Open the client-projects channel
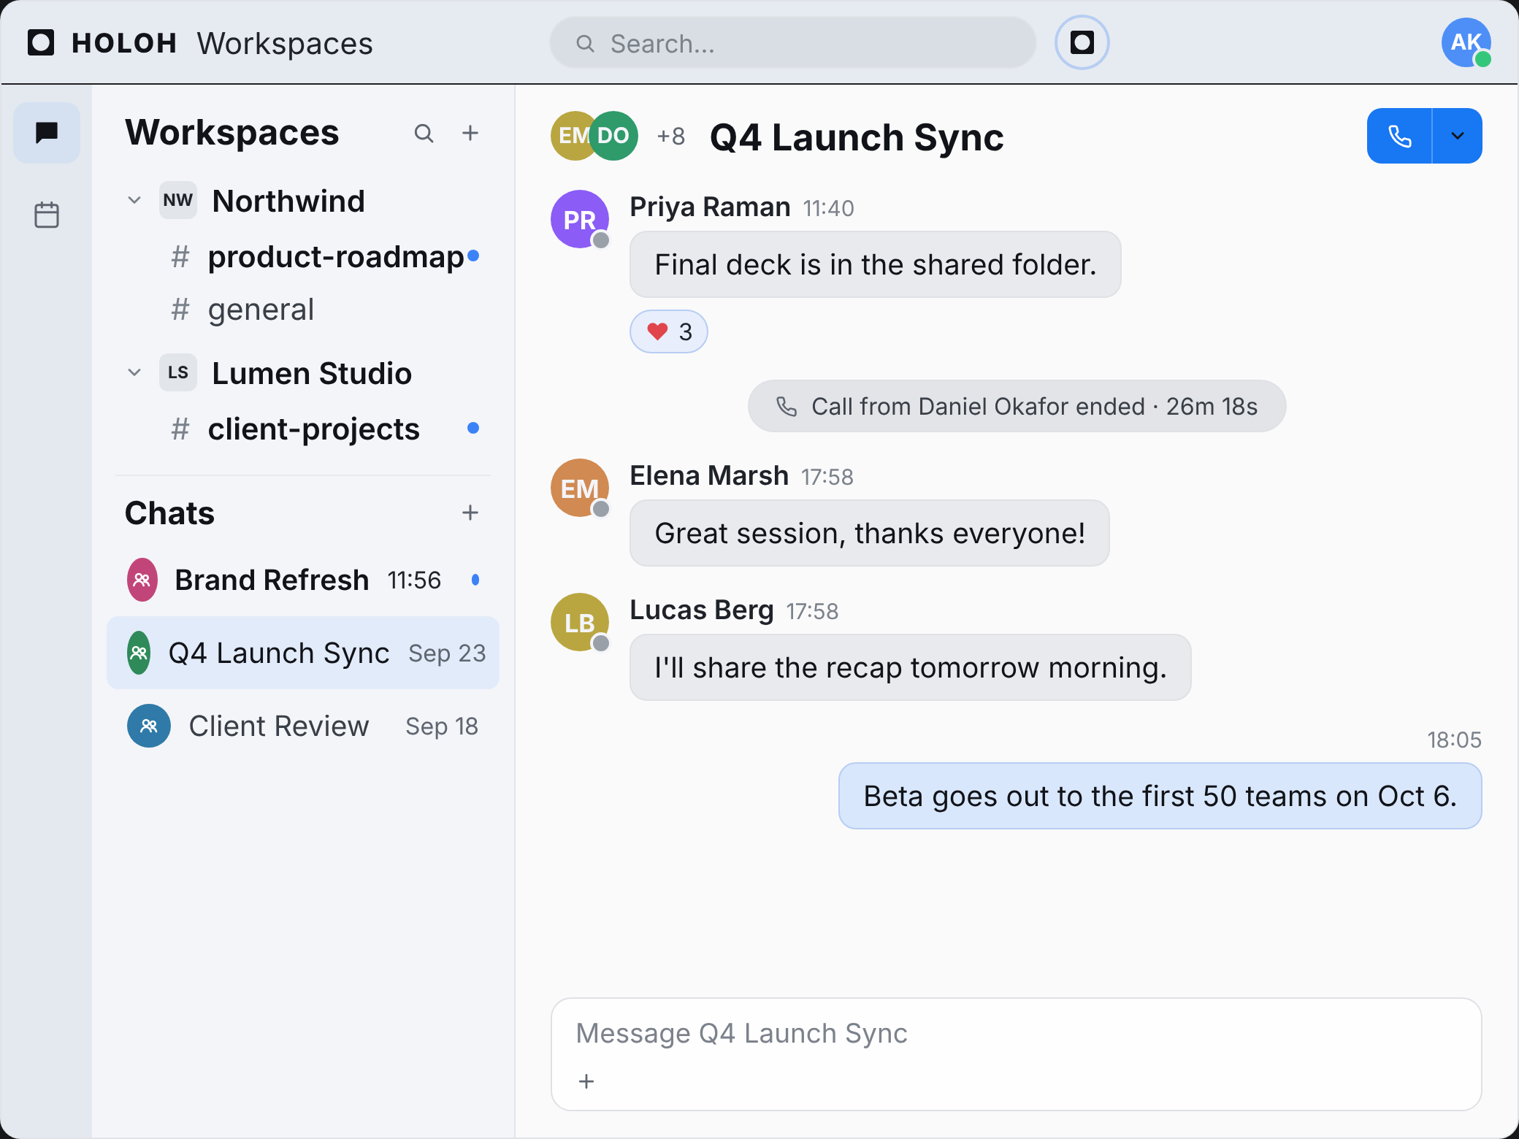The height and width of the screenshot is (1139, 1519). tap(303, 429)
